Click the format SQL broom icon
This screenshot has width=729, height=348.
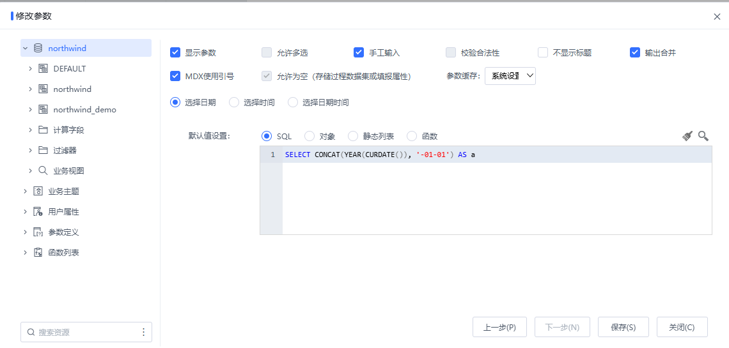tap(687, 136)
